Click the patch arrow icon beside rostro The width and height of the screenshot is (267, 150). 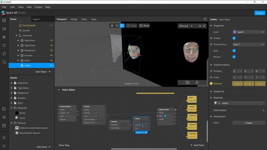coord(51,65)
